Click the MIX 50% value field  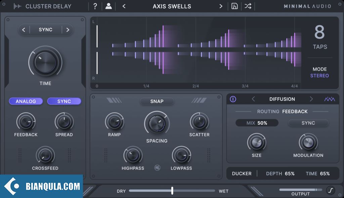(x=257, y=123)
